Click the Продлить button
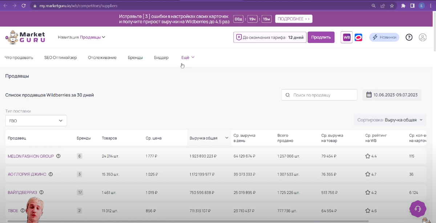 pyautogui.click(x=321, y=37)
